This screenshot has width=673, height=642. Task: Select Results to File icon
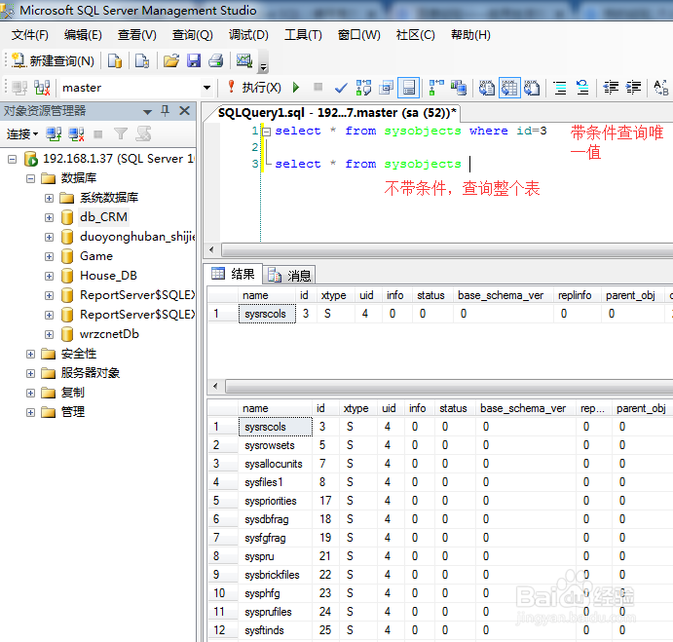click(532, 88)
